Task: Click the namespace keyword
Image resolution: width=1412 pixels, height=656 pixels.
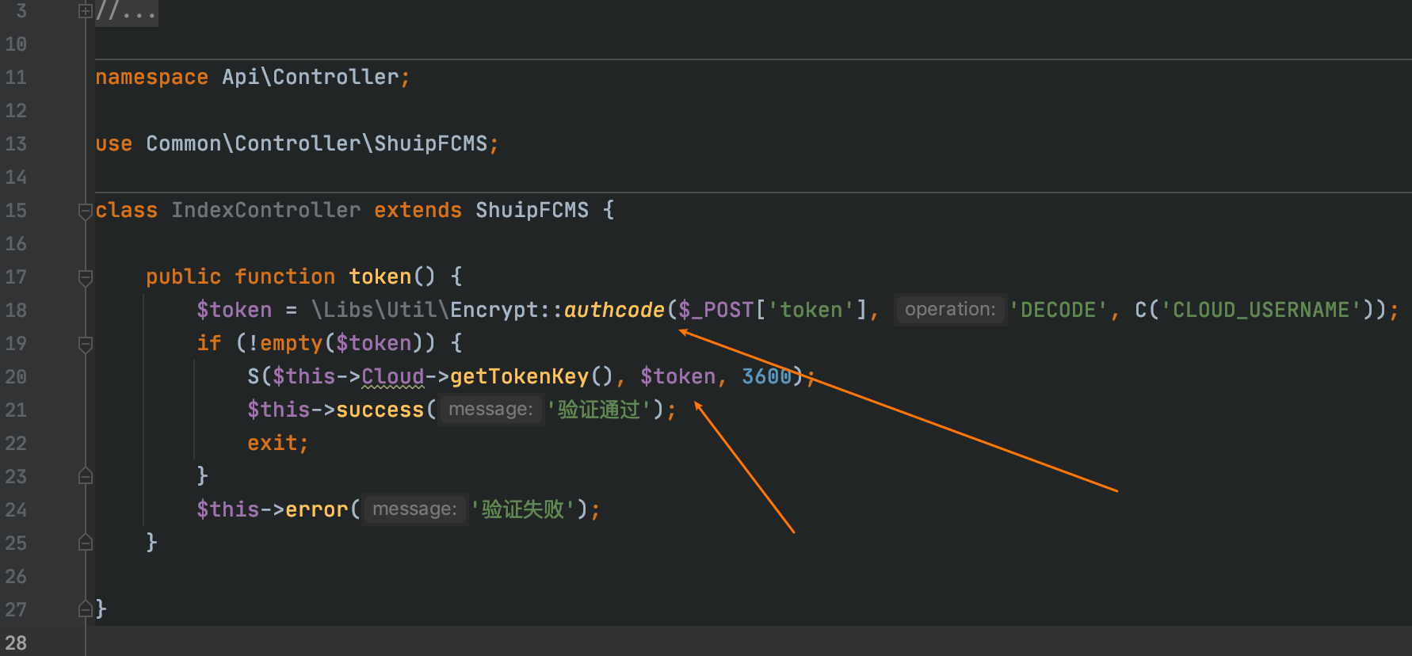Action: [x=151, y=78]
